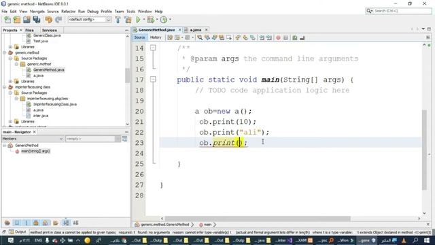Click the New Project toolbar icon
This screenshot has width=435, height=245.
click(17, 20)
